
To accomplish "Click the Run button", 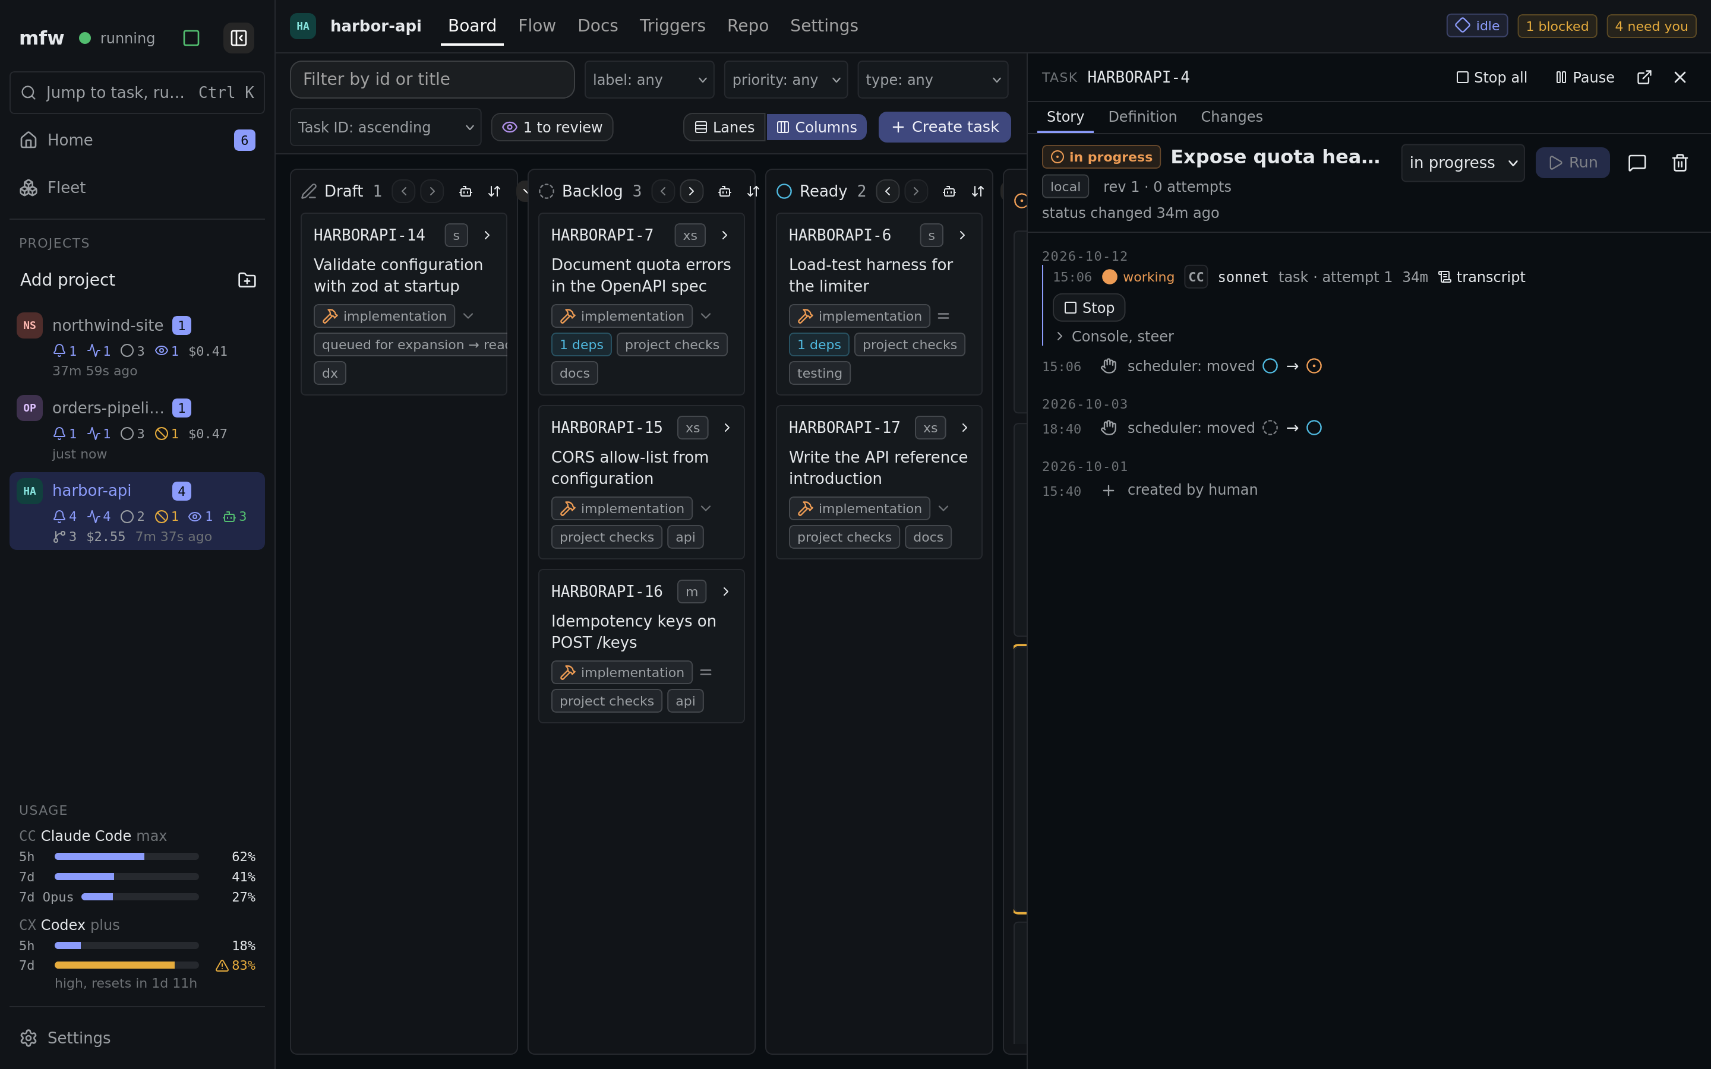I will [1573, 163].
